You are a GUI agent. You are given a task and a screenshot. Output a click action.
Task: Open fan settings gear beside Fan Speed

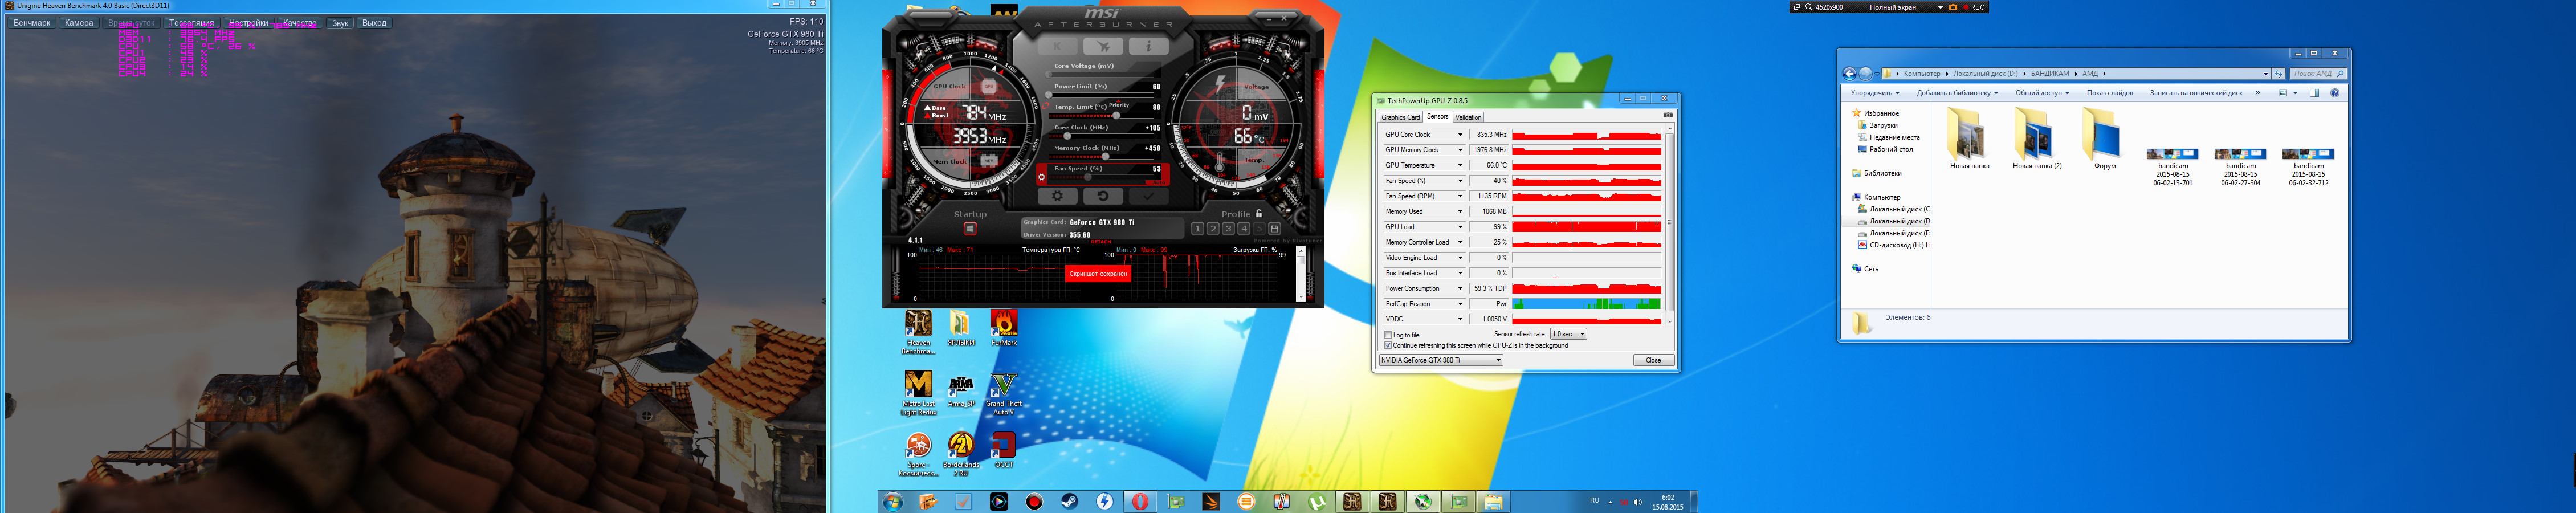[x=1041, y=177]
